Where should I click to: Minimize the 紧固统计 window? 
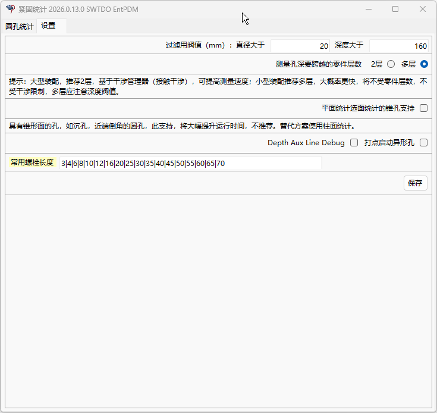368,9
